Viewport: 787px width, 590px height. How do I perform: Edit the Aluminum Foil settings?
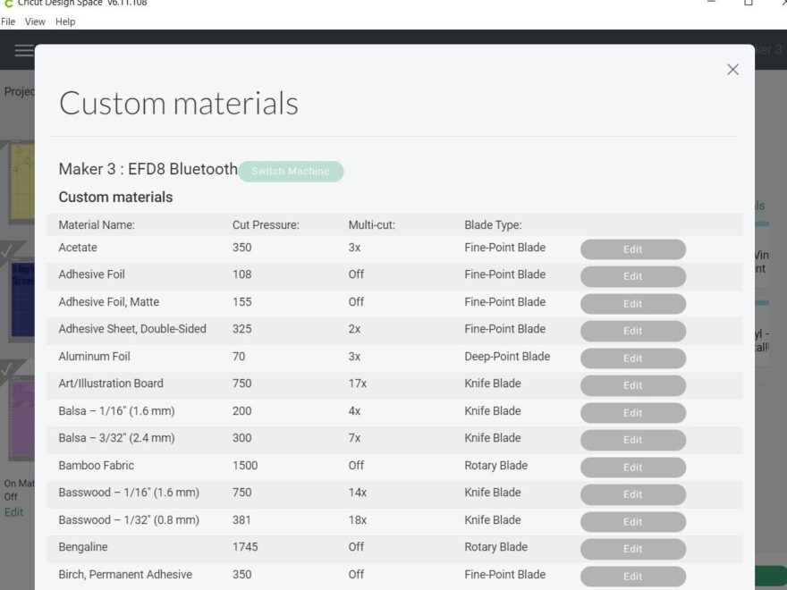632,358
